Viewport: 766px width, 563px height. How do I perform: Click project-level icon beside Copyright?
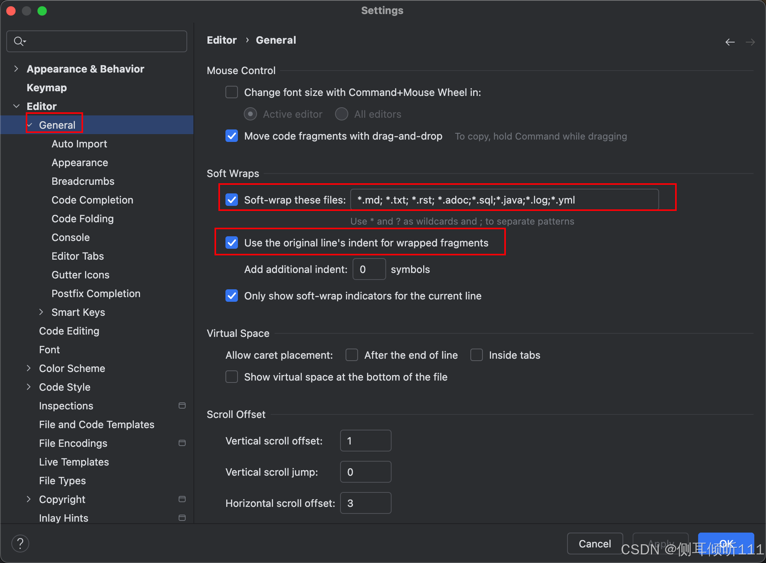(182, 499)
